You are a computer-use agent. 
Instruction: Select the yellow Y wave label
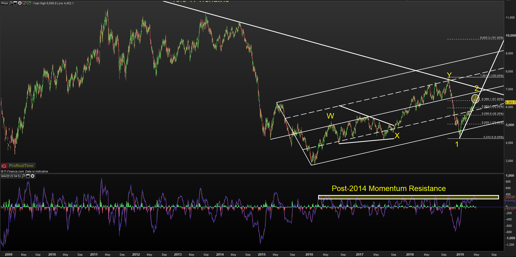[x=449, y=75]
